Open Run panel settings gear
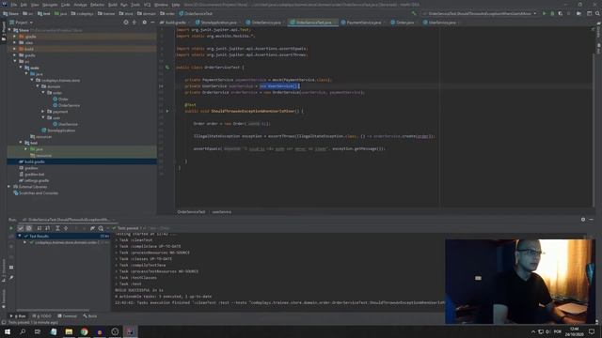The height and width of the screenshot is (338, 602). pos(583,220)
